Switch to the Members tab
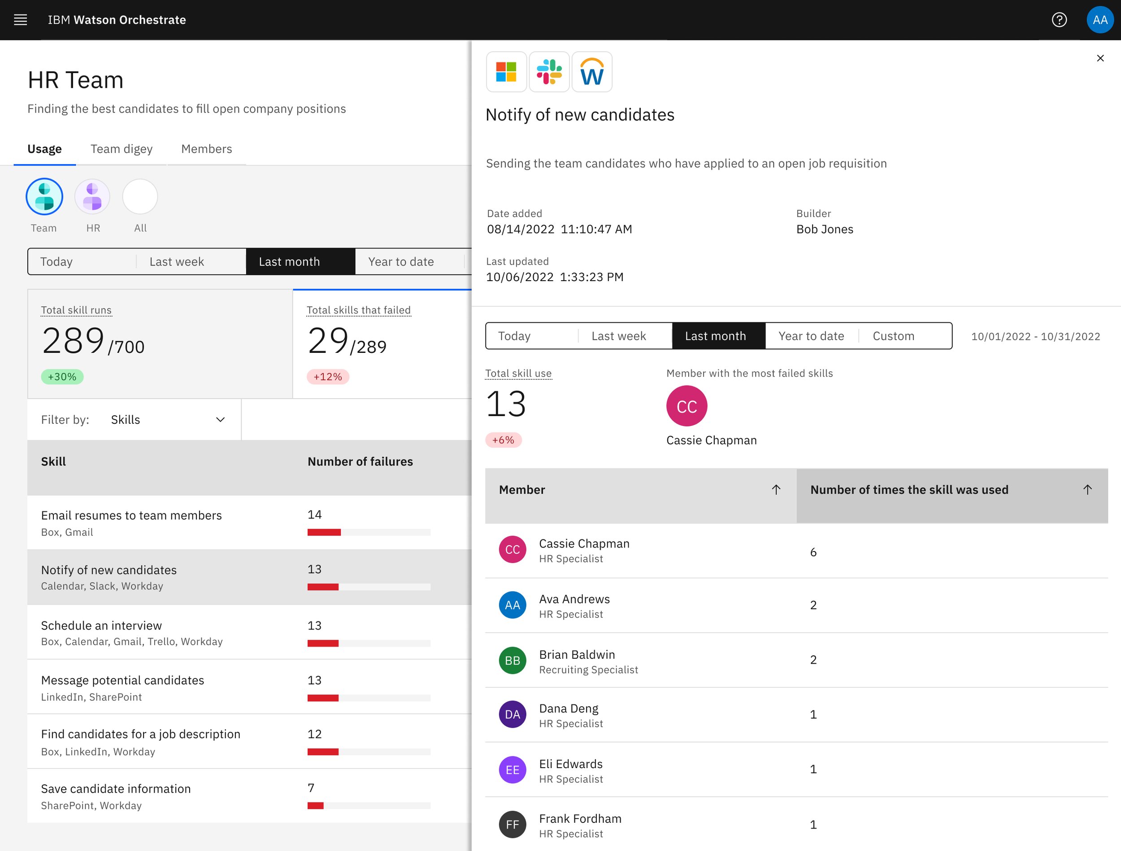Screen dimensions: 1121x851 (207, 149)
